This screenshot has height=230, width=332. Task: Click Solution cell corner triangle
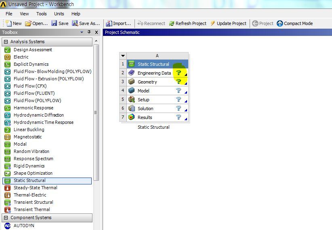pos(186,110)
